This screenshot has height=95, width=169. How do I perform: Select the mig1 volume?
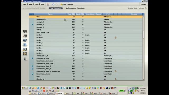click(x=86, y=77)
